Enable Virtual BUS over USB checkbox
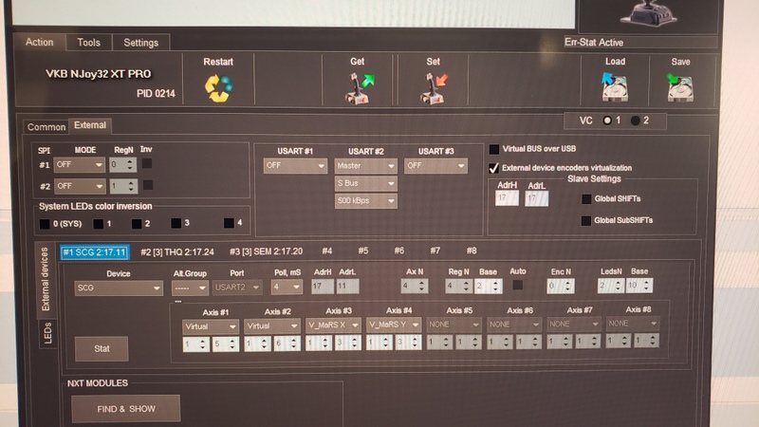This screenshot has width=759, height=427. pos(494,149)
